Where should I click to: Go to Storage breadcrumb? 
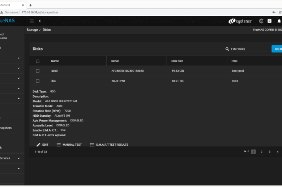pos(32,30)
